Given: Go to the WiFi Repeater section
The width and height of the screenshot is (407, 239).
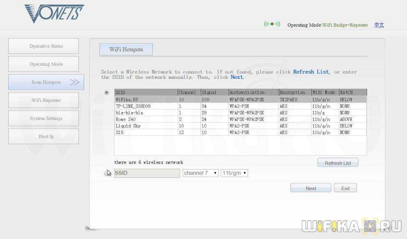Looking at the screenshot, I should tap(44, 100).
